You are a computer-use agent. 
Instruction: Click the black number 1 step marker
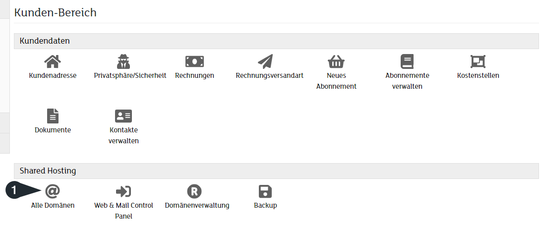click(15, 190)
